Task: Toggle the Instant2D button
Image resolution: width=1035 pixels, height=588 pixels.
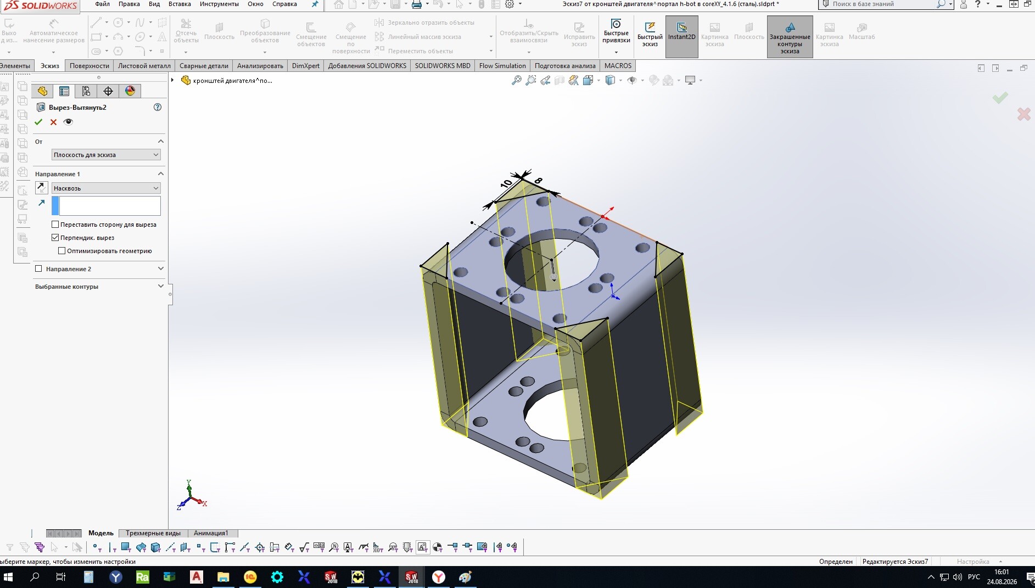Action: (x=681, y=36)
